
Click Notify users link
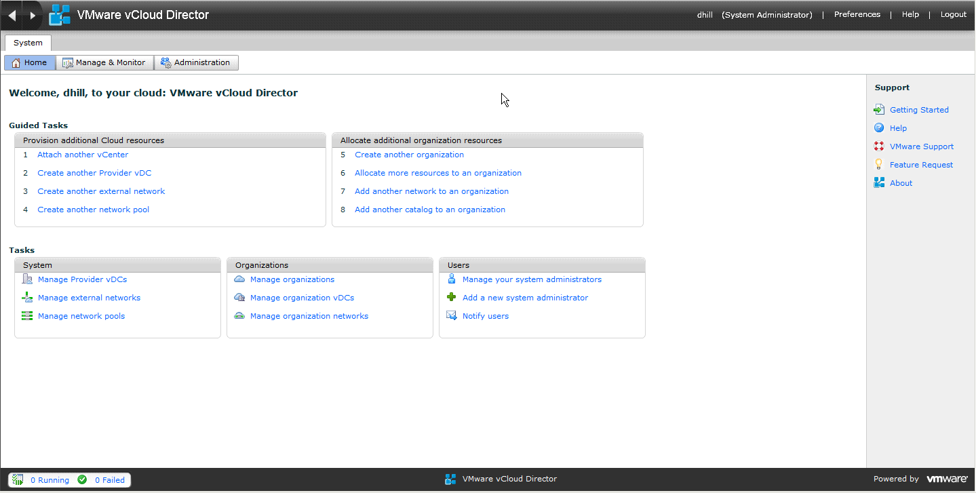(486, 316)
